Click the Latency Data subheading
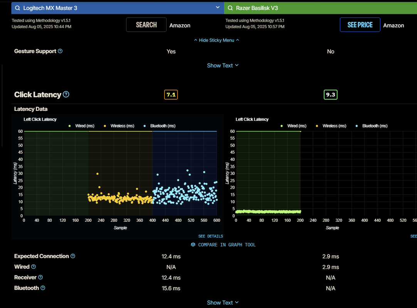The width and height of the screenshot is (417, 308). tap(31, 109)
